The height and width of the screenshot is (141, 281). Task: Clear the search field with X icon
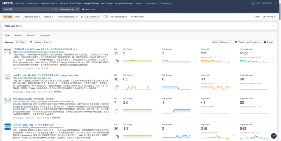pos(53,10)
